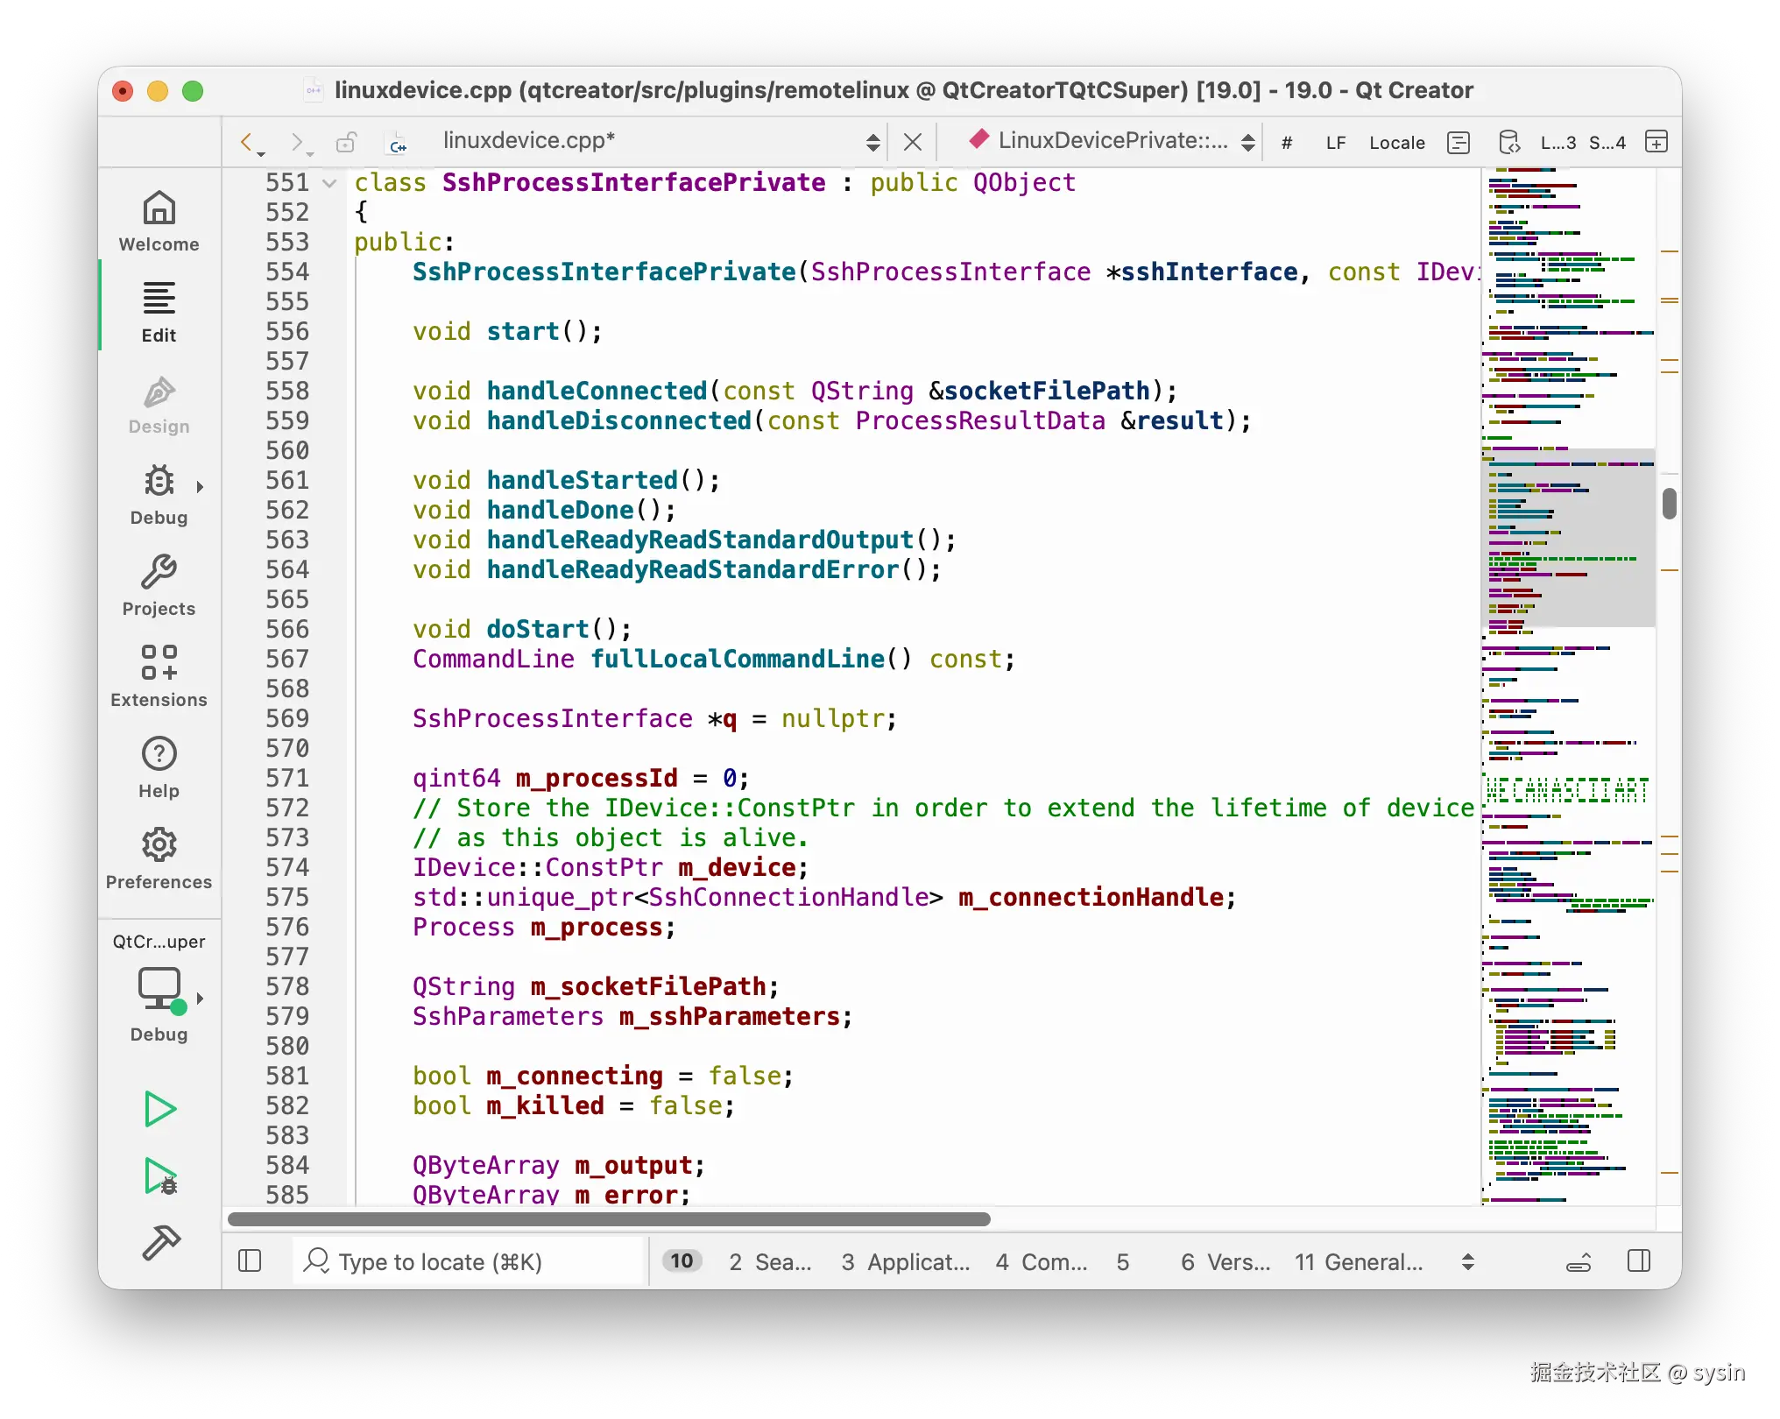Click the Locale encoding button

tap(1396, 143)
